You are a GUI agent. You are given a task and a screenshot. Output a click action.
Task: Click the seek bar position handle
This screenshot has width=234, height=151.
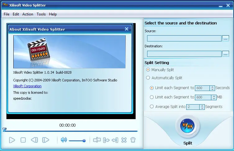point(5,129)
